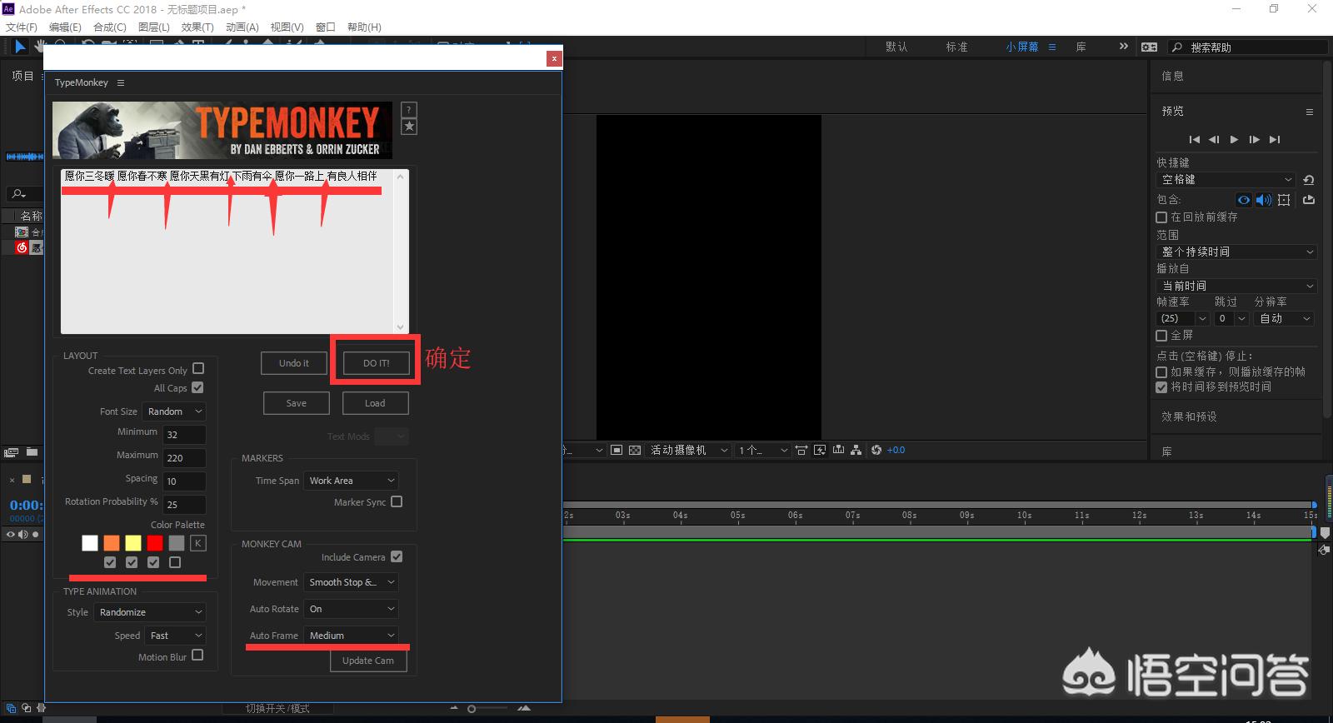Step forward one frame in Preview
This screenshot has height=723, width=1333.
point(1254,140)
